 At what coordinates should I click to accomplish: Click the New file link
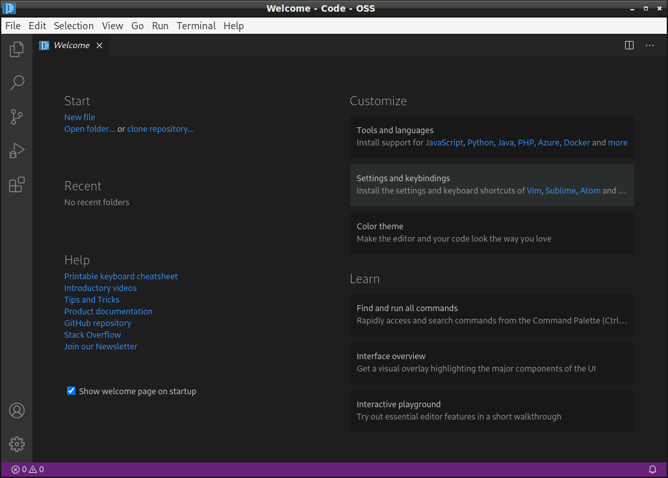coord(80,117)
